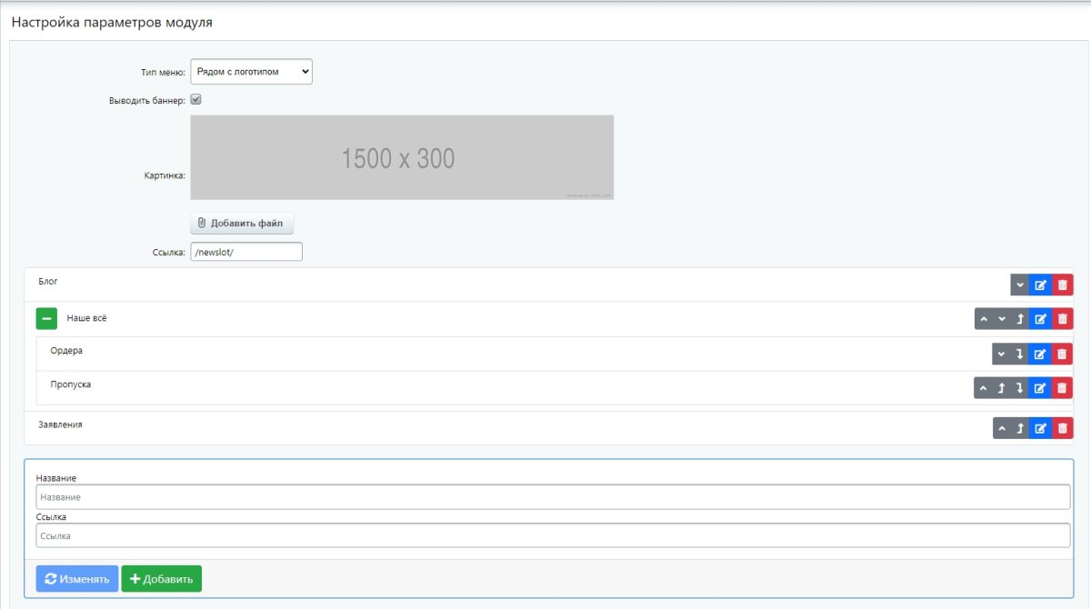Uncheck the Выводить баннер checkbox
The image size is (1091, 609).
(195, 100)
